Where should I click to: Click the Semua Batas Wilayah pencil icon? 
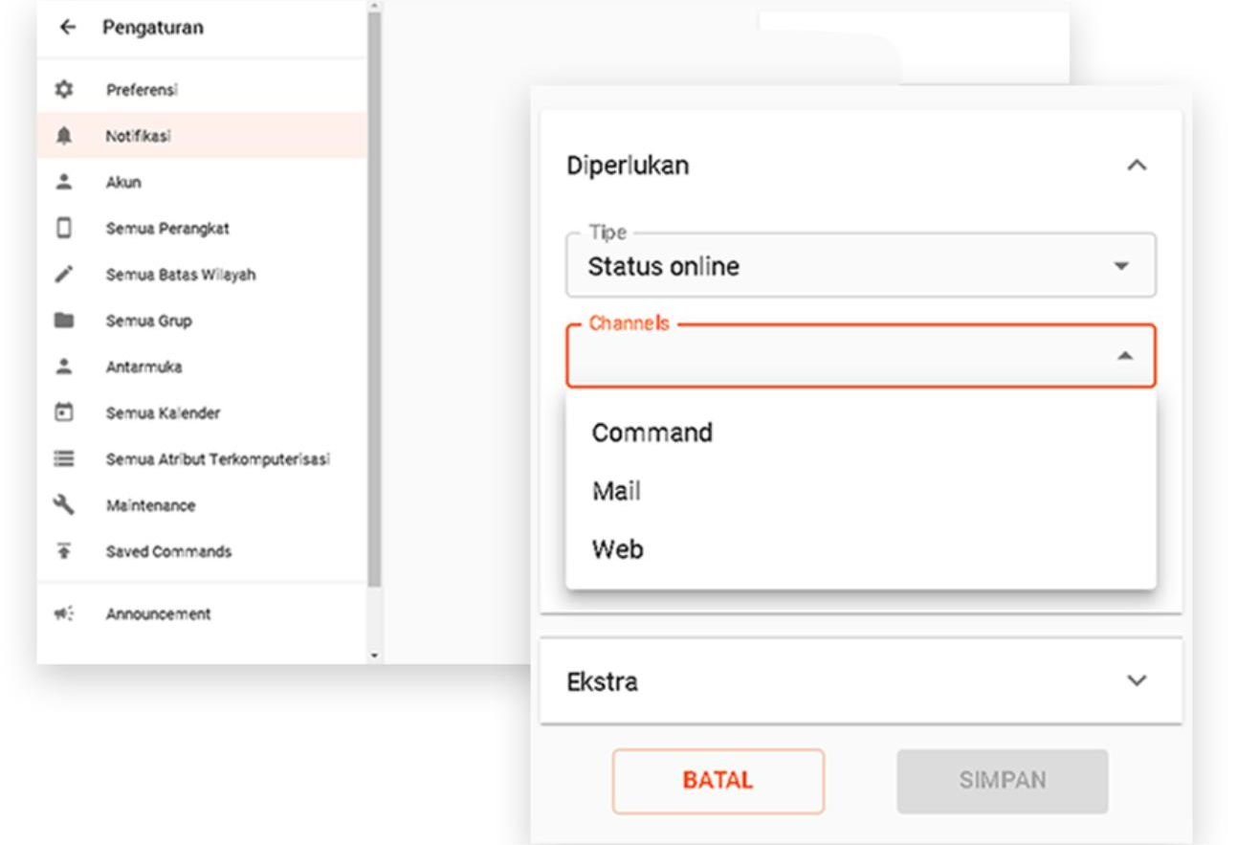(x=64, y=275)
